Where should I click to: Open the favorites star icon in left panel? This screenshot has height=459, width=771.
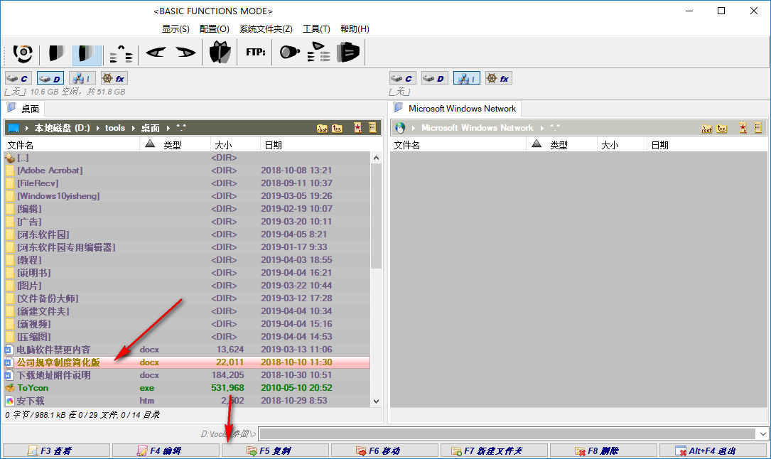tap(358, 128)
